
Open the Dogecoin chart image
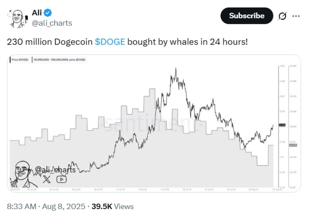pyautogui.click(x=154, y=123)
